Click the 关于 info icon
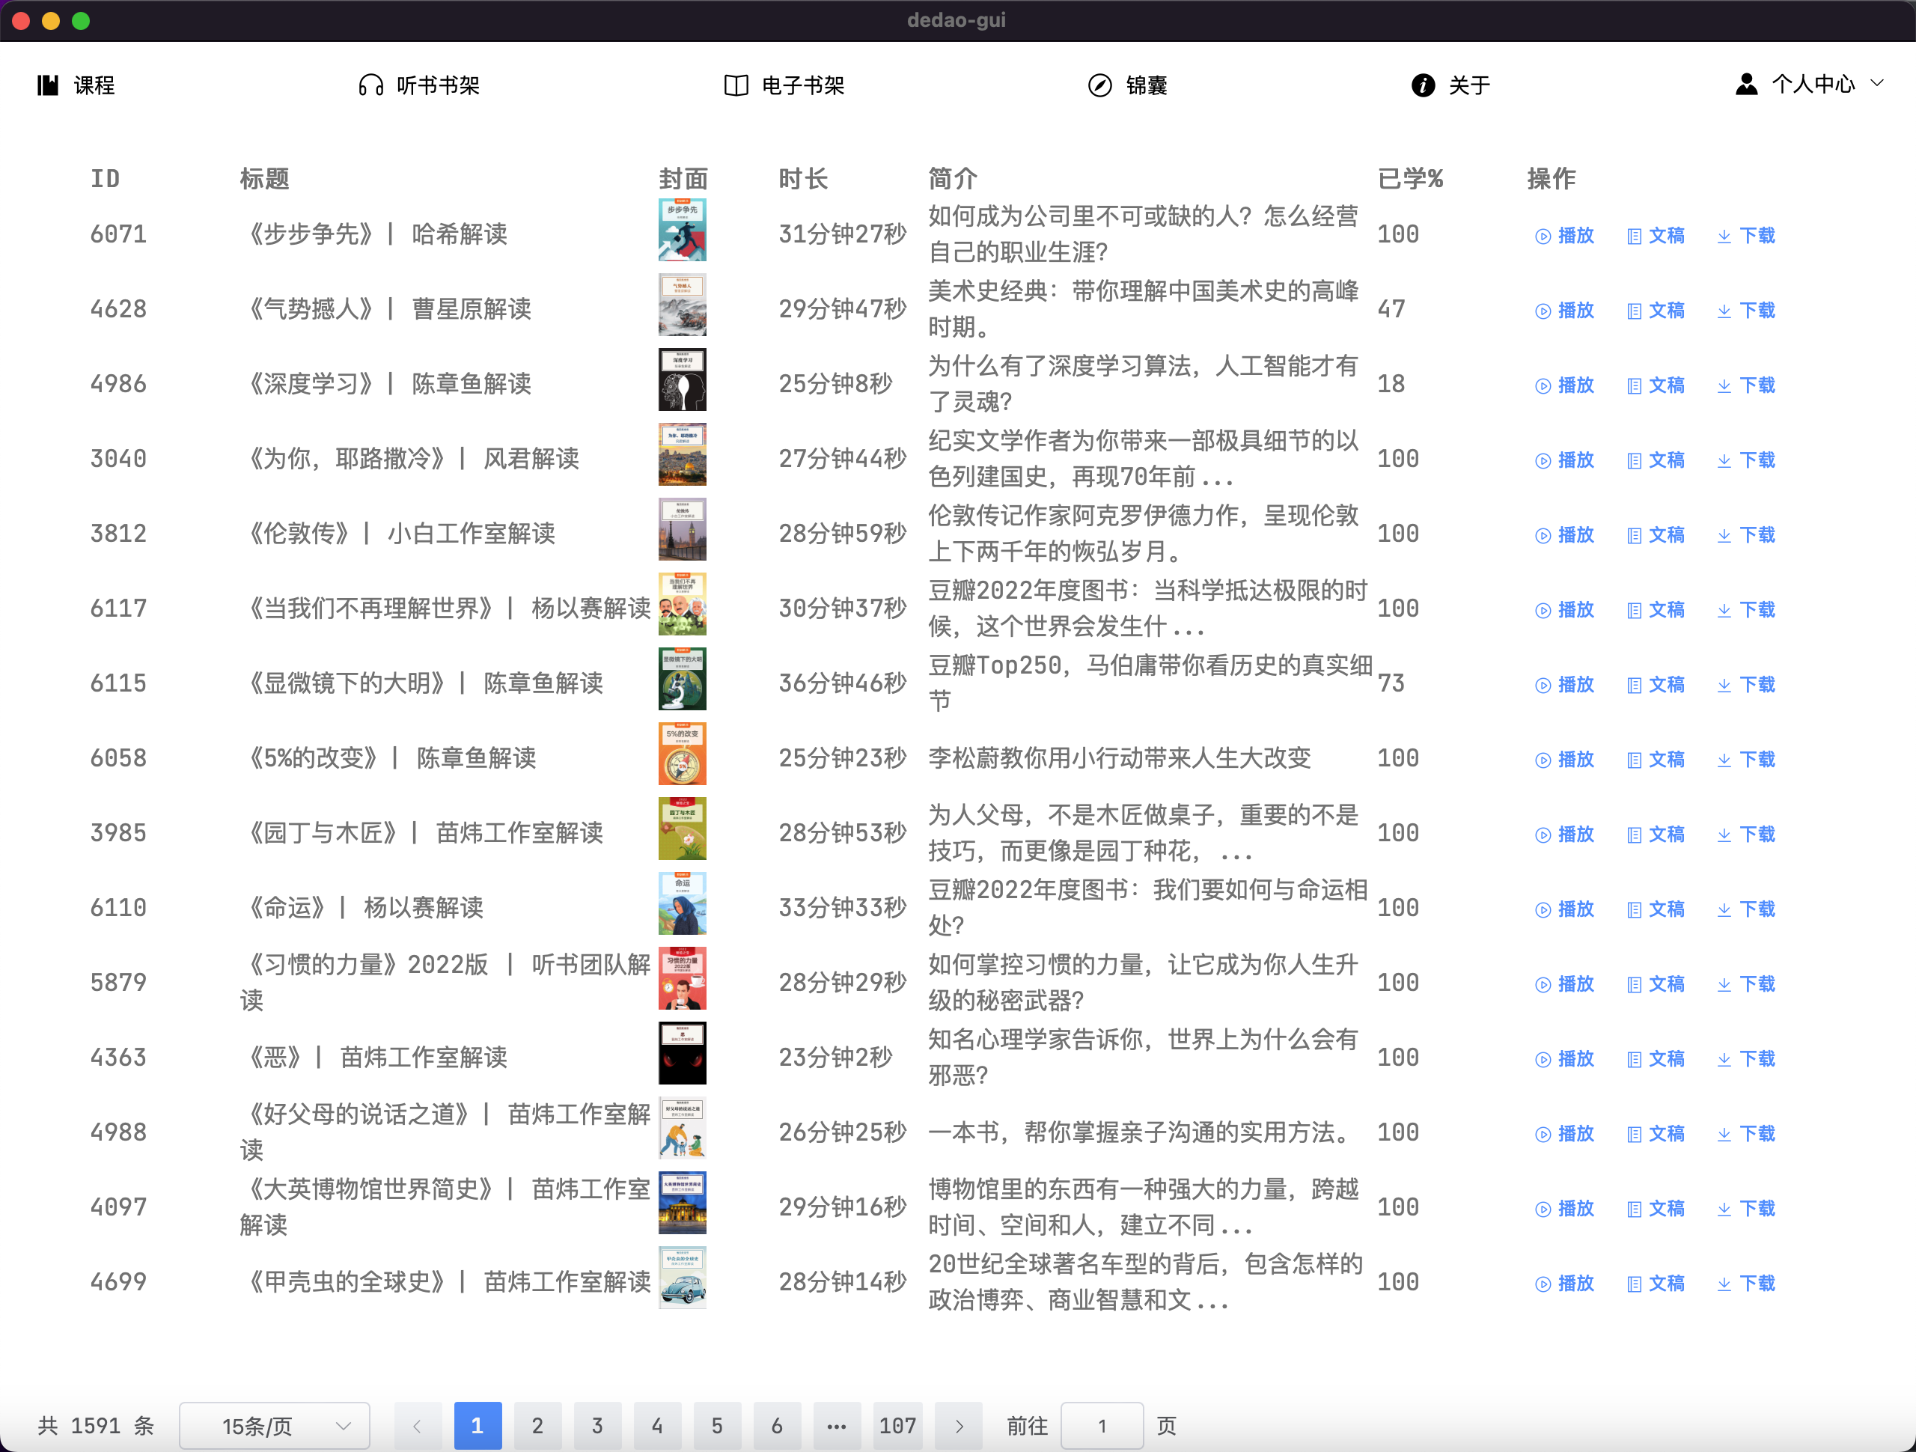The image size is (1916, 1452). (1422, 85)
